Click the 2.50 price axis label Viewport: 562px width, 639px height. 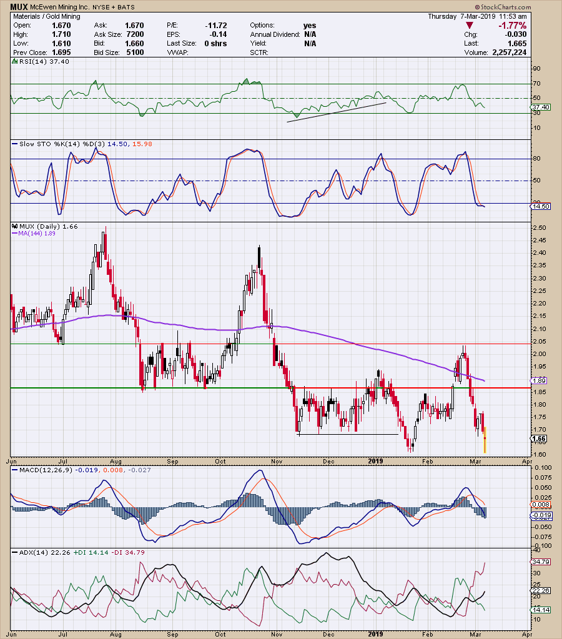[539, 228]
